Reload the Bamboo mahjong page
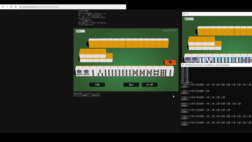The height and width of the screenshot is (142, 252). (11, 7)
